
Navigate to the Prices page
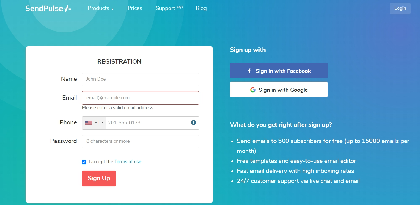(x=135, y=8)
